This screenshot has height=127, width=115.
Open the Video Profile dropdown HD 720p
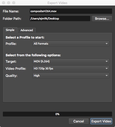tap(71, 68)
